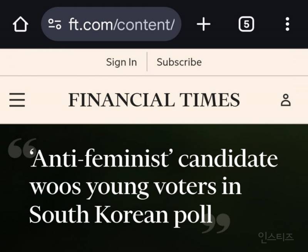Screen dimensions: 308x252
Task: Tap the site permissions icon in address bar
Action: pyautogui.click(x=55, y=24)
